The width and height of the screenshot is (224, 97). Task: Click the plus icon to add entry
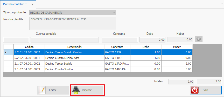coord(199,39)
